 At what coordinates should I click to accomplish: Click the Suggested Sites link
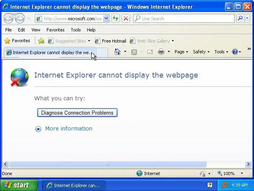[67, 41]
